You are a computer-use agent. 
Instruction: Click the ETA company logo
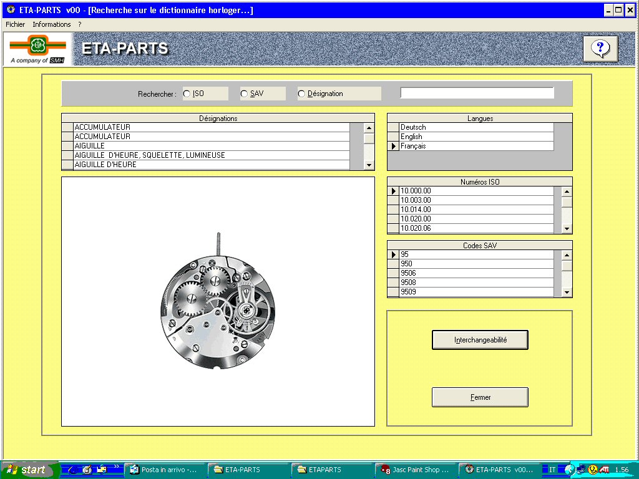pos(38,46)
